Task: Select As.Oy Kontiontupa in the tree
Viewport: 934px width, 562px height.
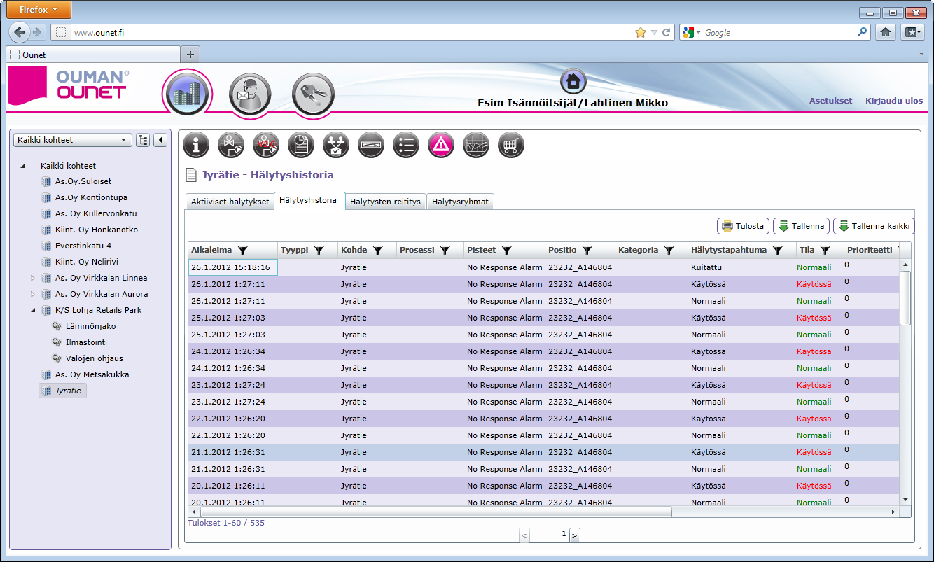Action: point(91,197)
